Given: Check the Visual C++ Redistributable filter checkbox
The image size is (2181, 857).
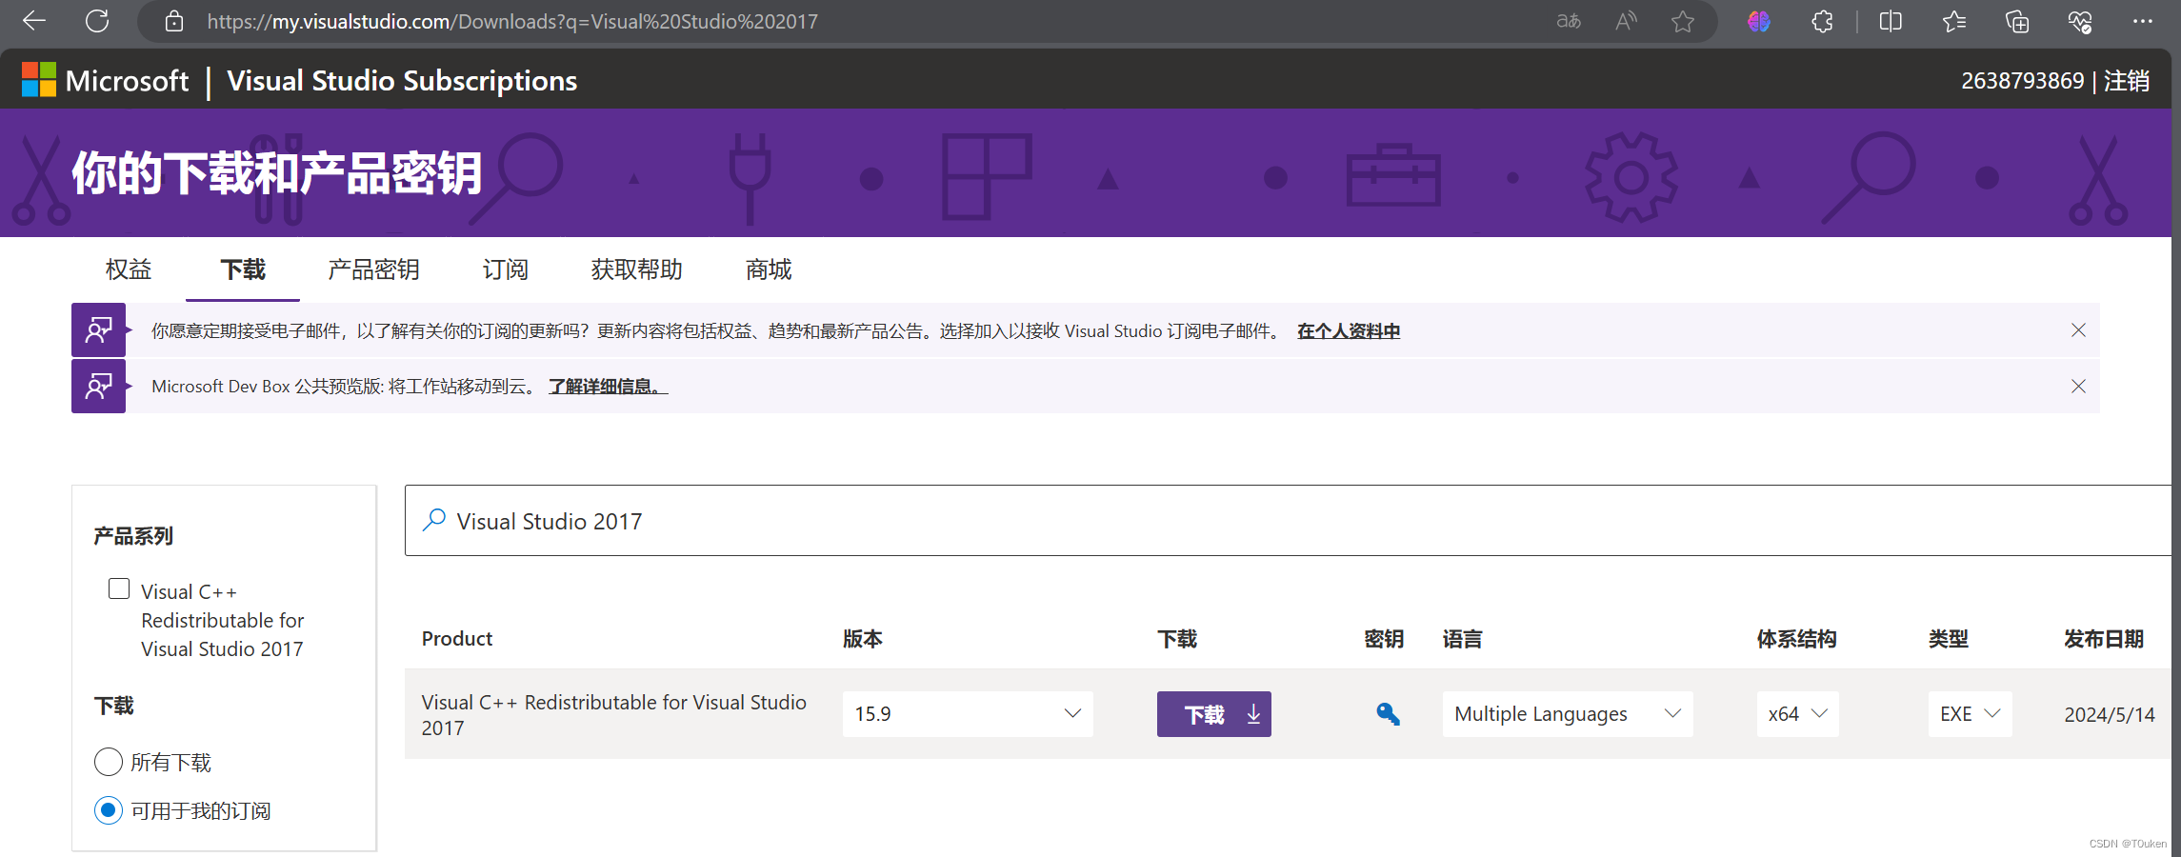Looking at the screenshot, I should point(119,588).
